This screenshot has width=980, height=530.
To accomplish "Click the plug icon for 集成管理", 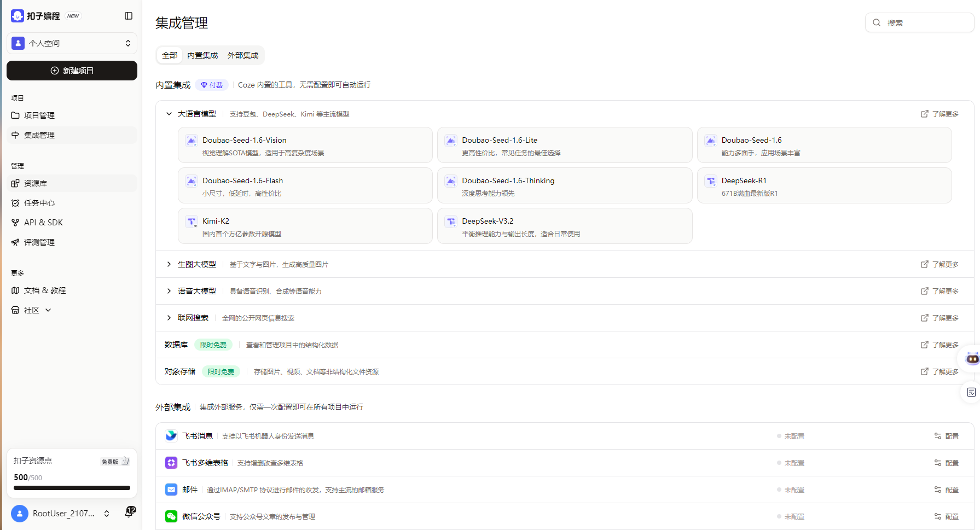I will point(15,135).
